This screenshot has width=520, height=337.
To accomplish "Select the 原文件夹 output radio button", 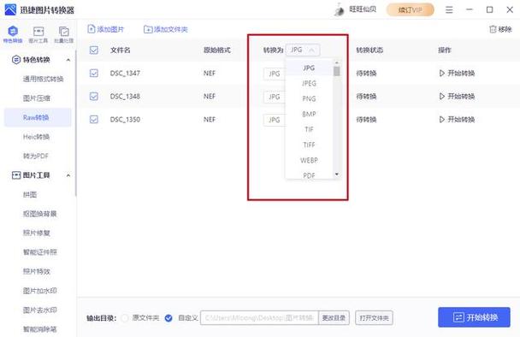I will point(125,318).
